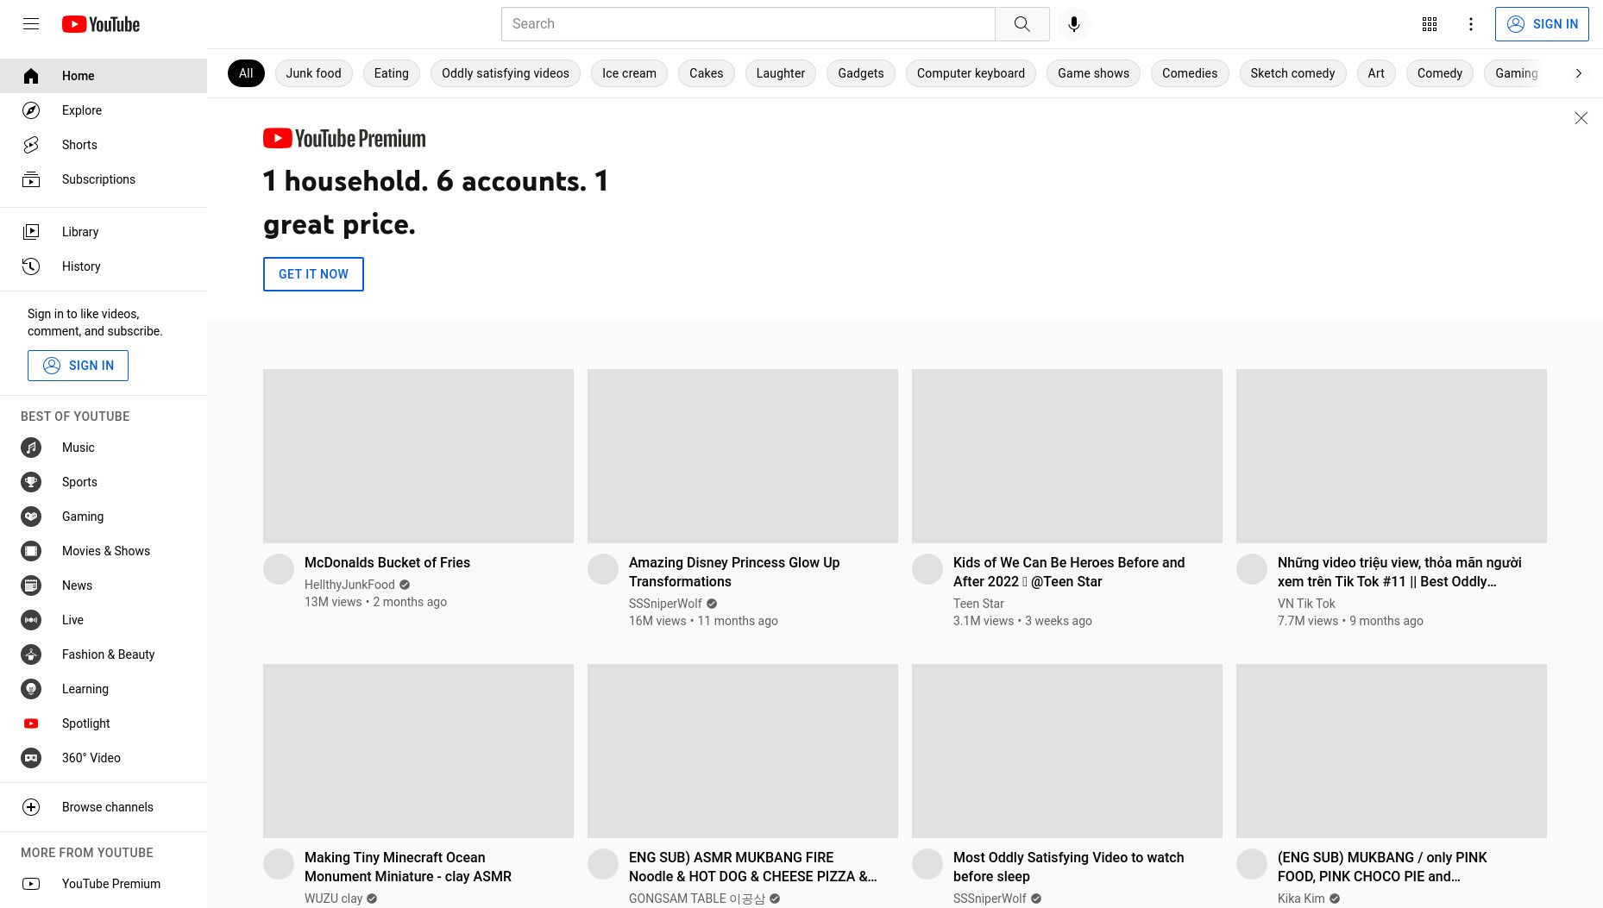Open Amazing Disney Princess Glow Up thumbnail
The height and width of the screenshot is (908, 1603).
click(743, 456)
